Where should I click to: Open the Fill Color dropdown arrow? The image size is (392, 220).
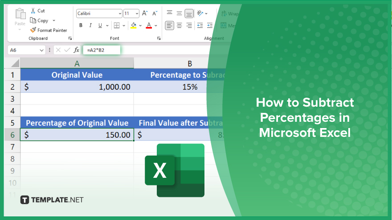point(140,25)
